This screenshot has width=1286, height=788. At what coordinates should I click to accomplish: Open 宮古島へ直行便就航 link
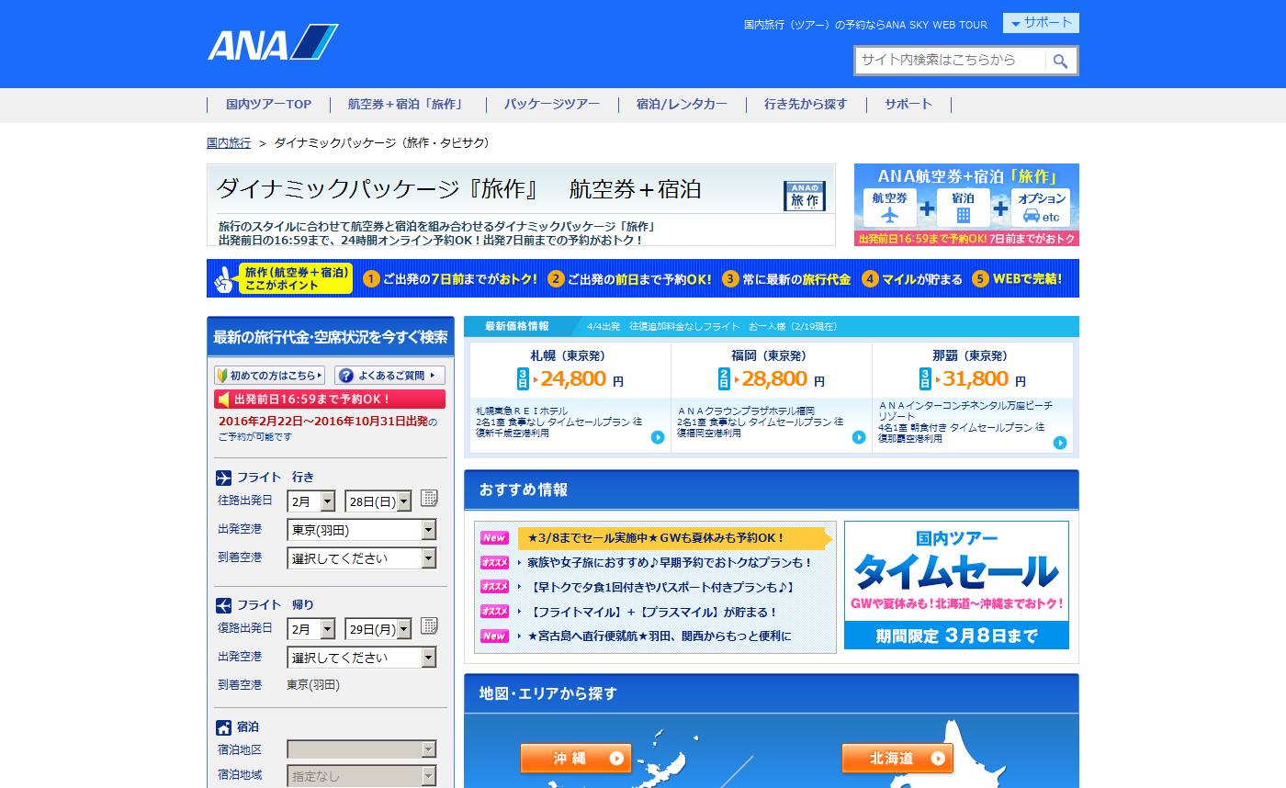(659, 636)
